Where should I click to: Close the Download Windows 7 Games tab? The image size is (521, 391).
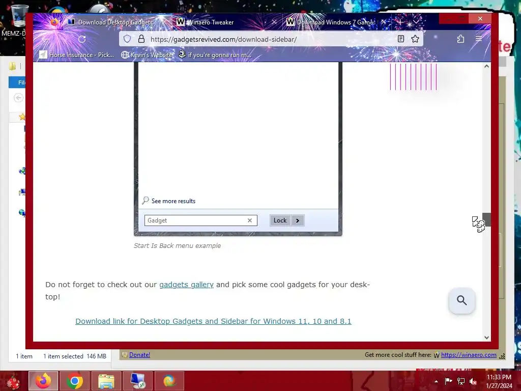384,22
